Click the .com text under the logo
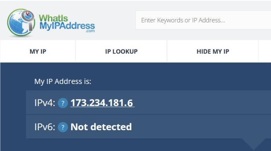Viewport: 271px width, 151px height. pyautogui.click(x=90, y=31)
